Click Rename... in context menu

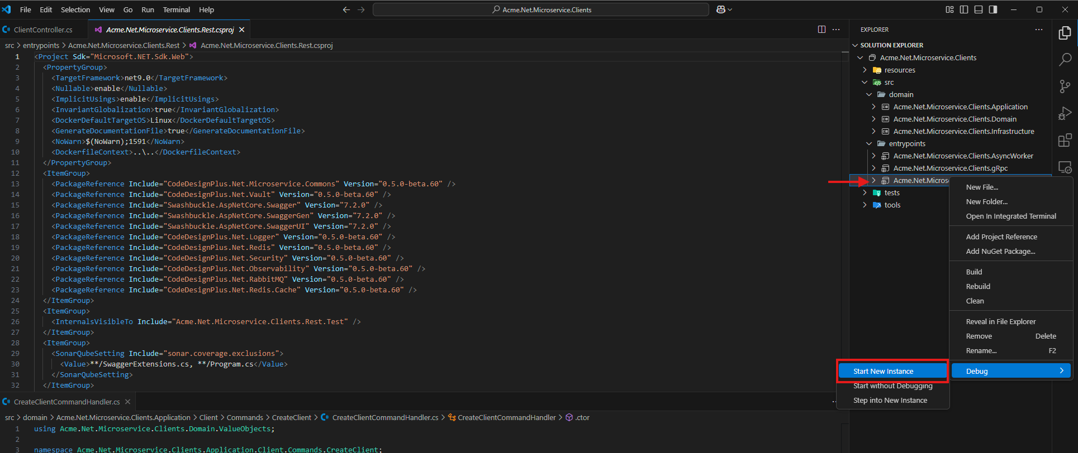[1011, 350]
